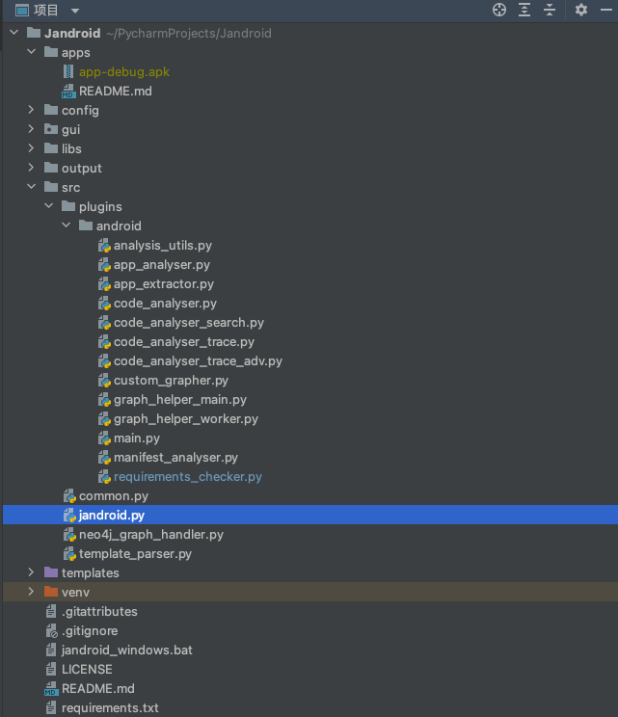Select the output folder name
This screenshot has height=717, width=618.
pos(81,169)
